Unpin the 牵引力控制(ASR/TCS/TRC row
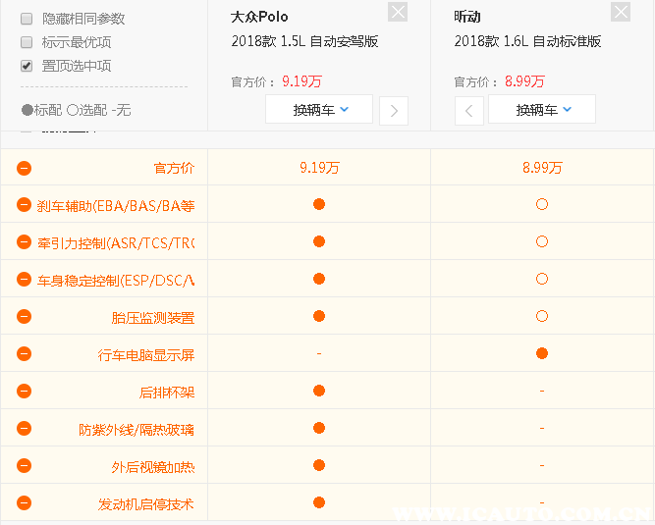The height and width of the screenshot is (525, 655). (25, 242)
